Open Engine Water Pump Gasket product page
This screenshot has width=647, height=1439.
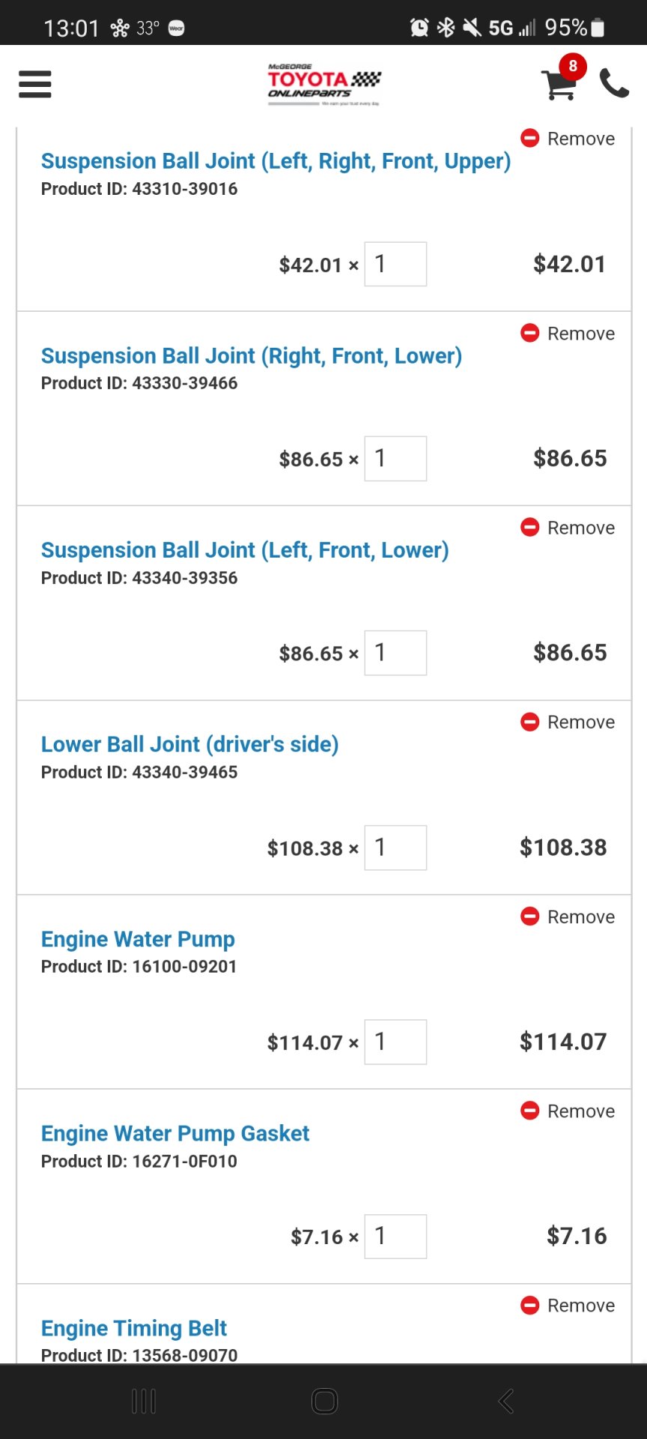click(x=175, y=1133)
